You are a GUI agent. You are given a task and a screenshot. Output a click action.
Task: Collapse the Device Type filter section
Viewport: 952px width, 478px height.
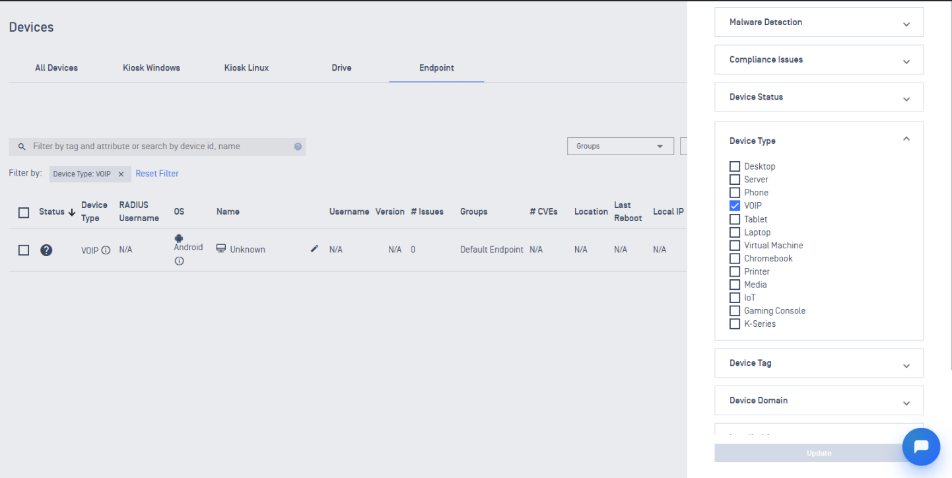point(906,139)
